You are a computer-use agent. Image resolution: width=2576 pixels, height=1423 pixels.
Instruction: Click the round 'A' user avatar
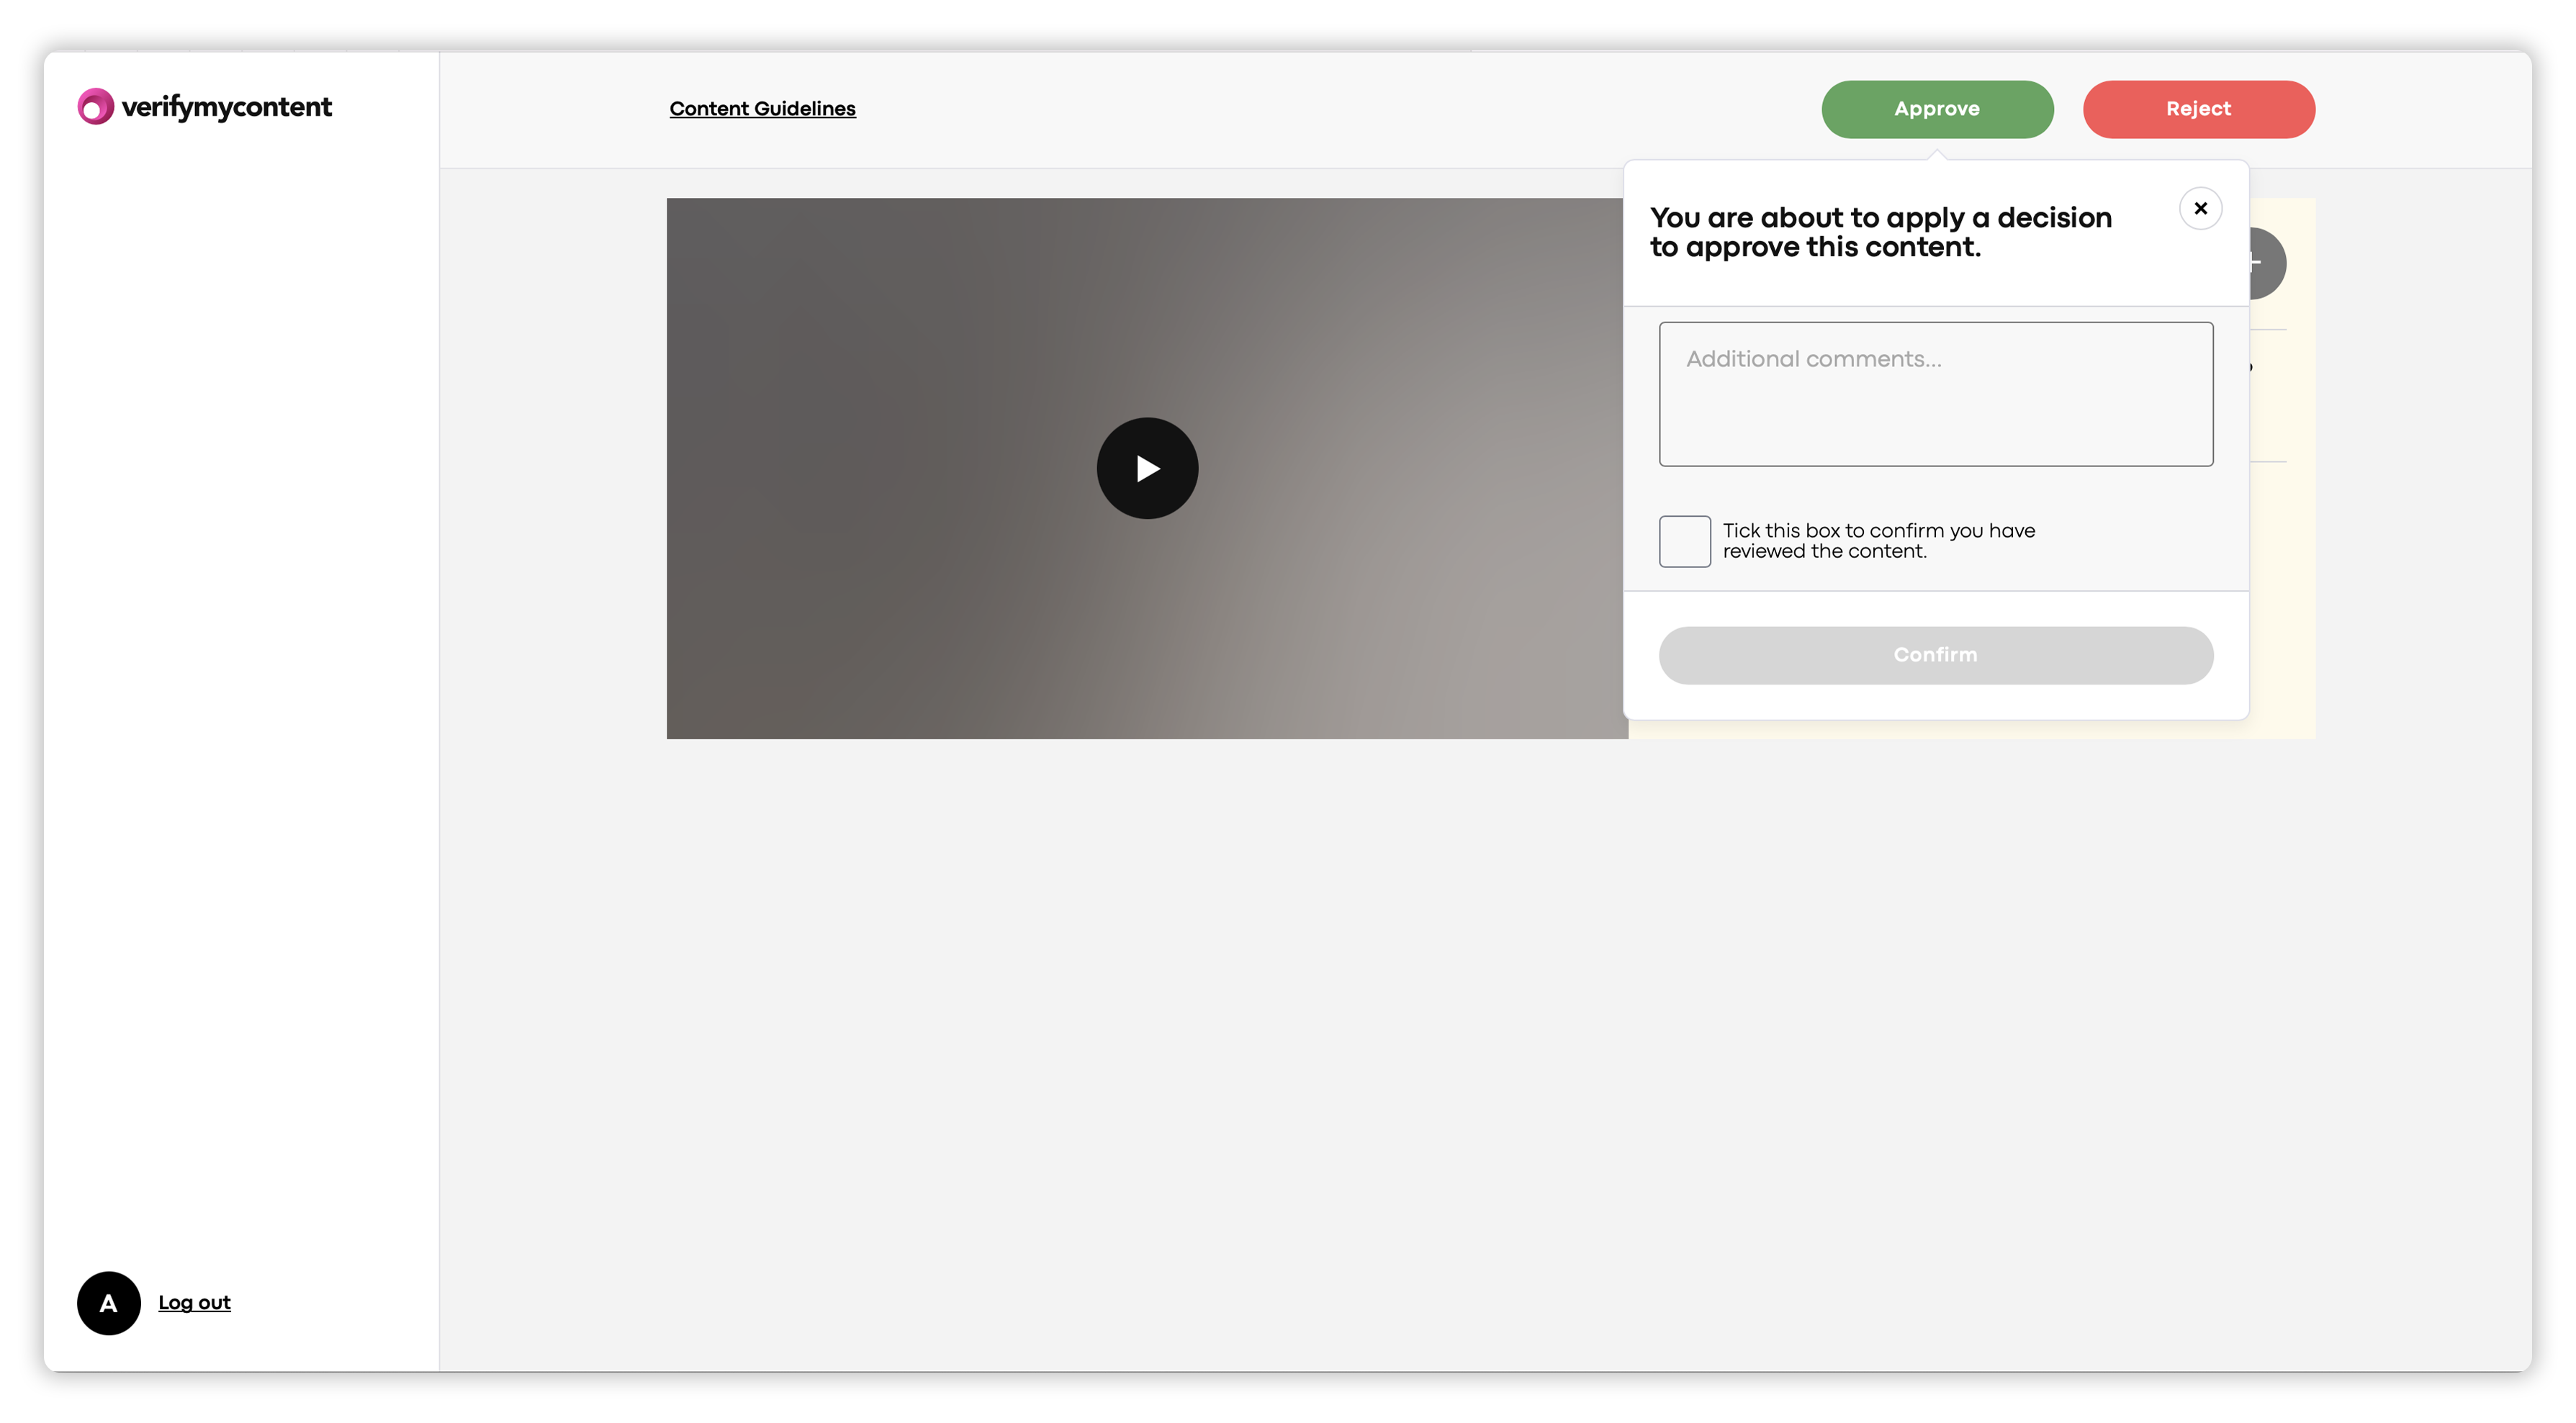[x=108, y=1302]
